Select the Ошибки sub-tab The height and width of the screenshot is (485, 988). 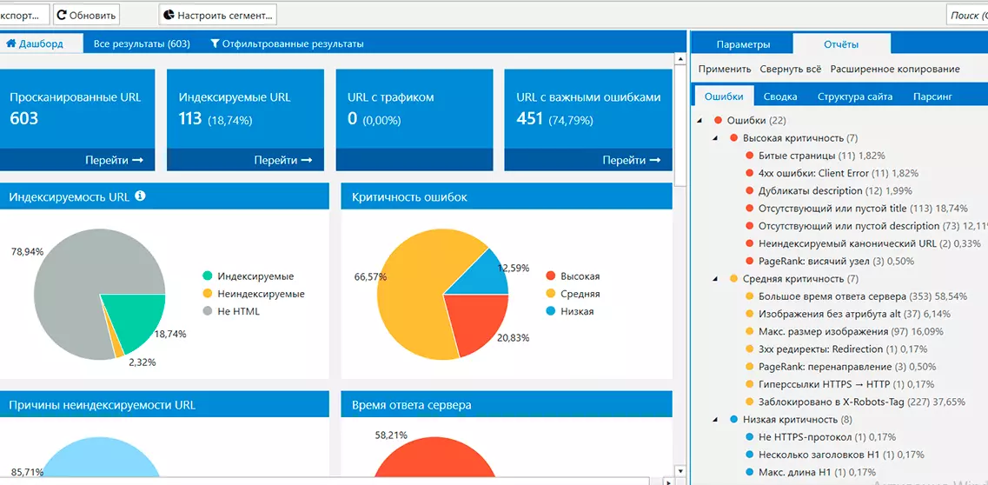725,96
